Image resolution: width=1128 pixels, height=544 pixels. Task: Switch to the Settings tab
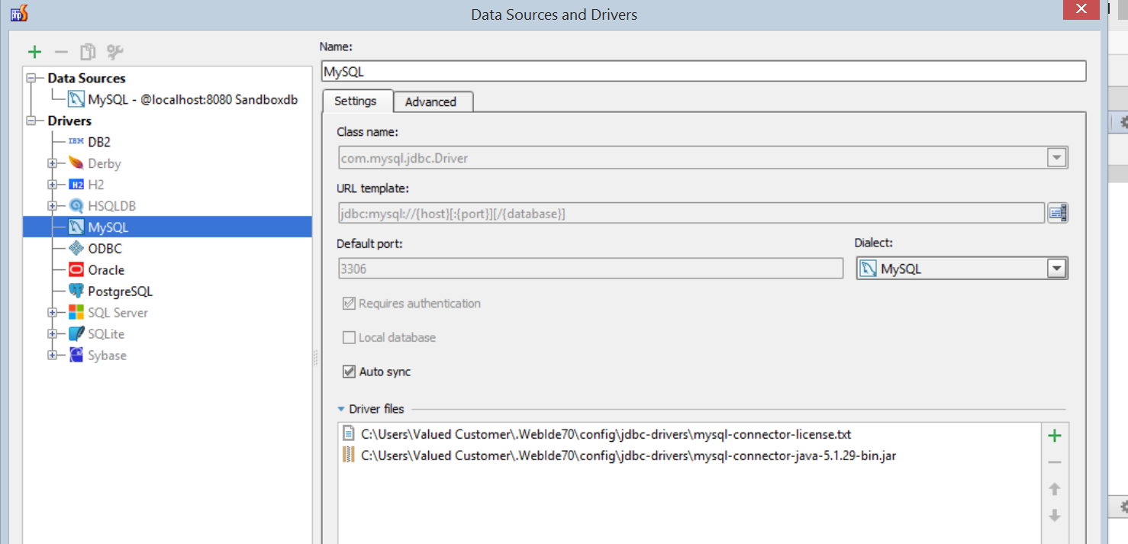pos(356,101)
